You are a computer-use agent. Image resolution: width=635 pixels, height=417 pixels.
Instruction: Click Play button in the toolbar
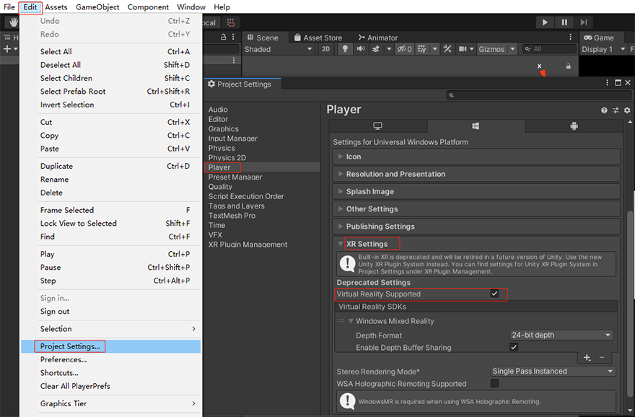545,22
